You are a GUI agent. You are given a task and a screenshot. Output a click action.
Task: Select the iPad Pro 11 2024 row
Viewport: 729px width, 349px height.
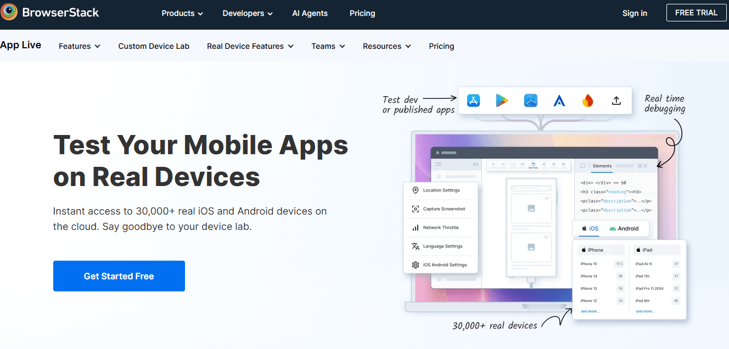pyautogui.click(x=657, y=289)
